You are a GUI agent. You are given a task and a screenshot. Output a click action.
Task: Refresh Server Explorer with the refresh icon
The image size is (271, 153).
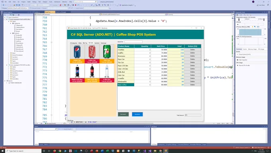coord(5,15)
